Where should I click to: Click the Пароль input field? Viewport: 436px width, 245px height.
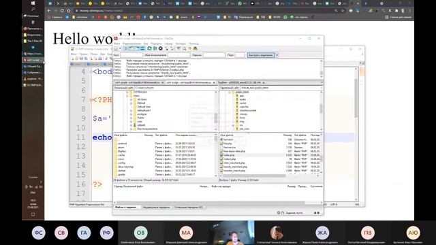coord(214,55)
